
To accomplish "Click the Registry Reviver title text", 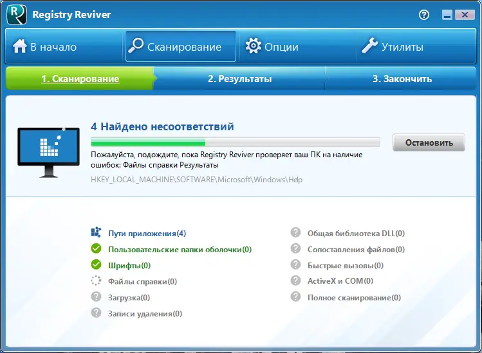I will [x=71, y=14].
